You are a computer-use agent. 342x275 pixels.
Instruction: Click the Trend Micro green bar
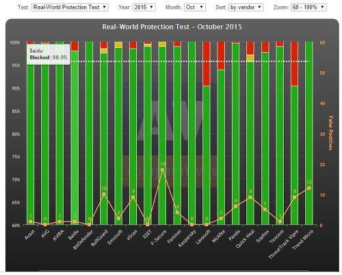309,133
